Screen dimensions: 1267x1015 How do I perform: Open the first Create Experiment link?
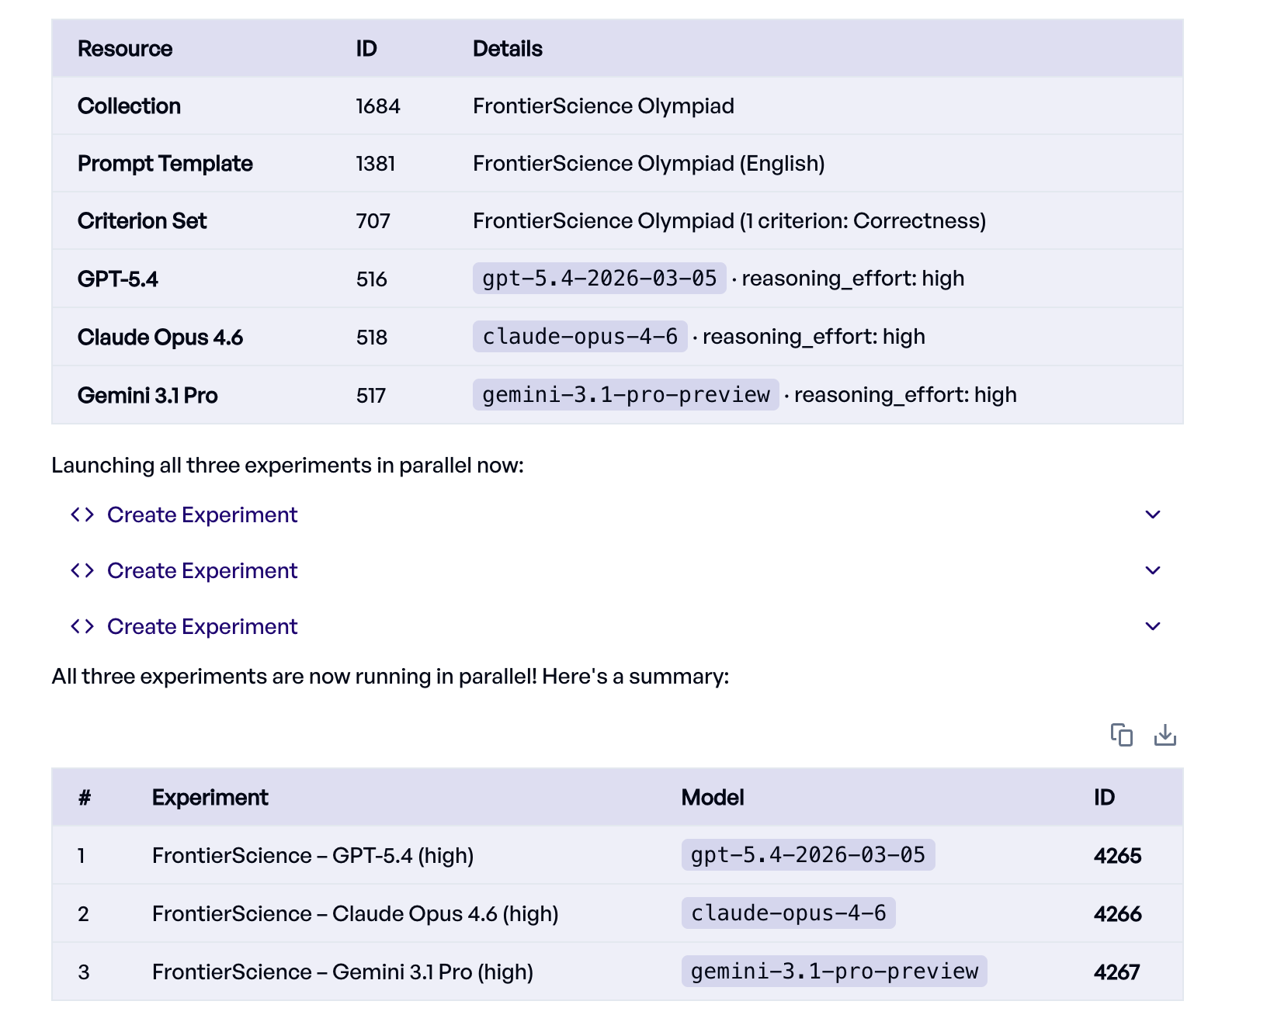[202, 514]
